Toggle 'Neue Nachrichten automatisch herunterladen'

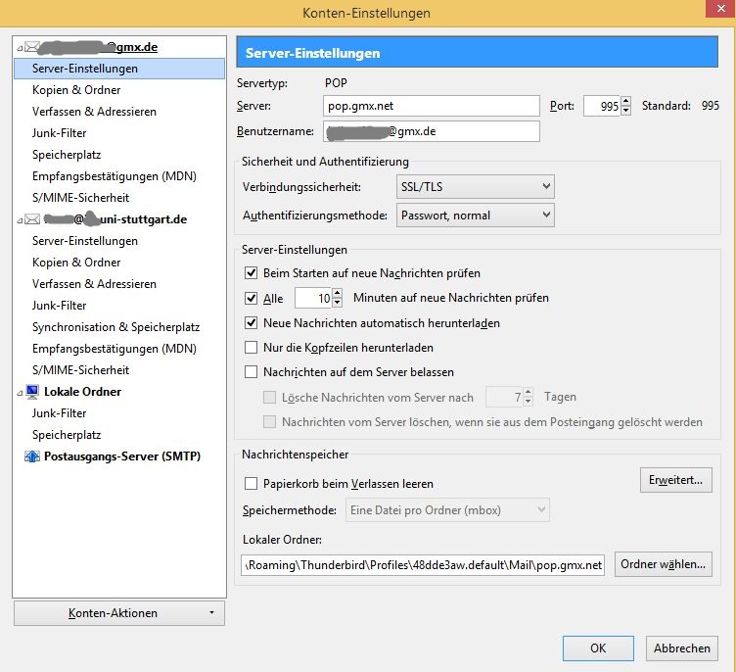252,323
